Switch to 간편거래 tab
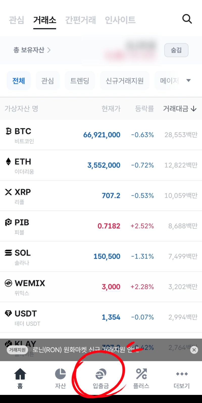The width and height of the screenshot is (202, 403). (81, 20)
